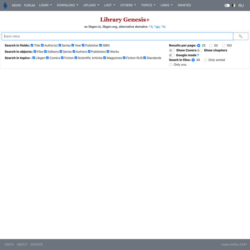Screen dimensions: 250x250
Task: Enable the Show chapters switch
Action: tap(199, 50)
